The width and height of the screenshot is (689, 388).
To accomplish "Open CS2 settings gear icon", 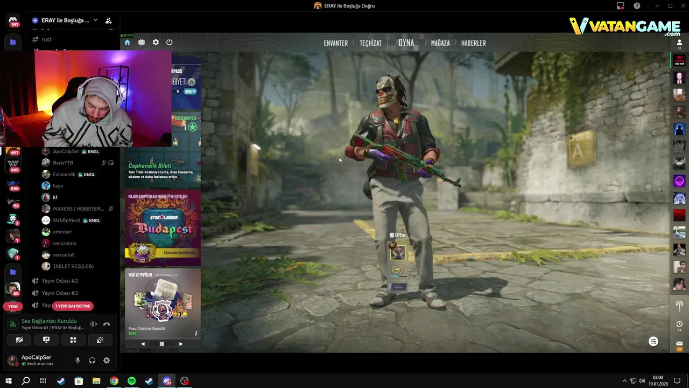I will tap(156, 43).
